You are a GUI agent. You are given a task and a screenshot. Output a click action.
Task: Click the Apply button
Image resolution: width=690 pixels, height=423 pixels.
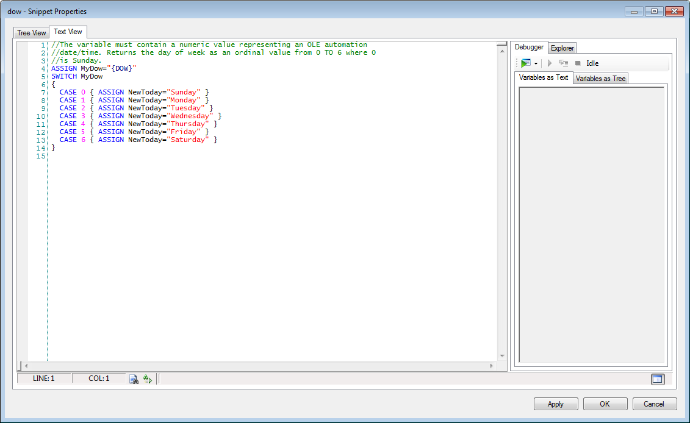pos(555,404)
